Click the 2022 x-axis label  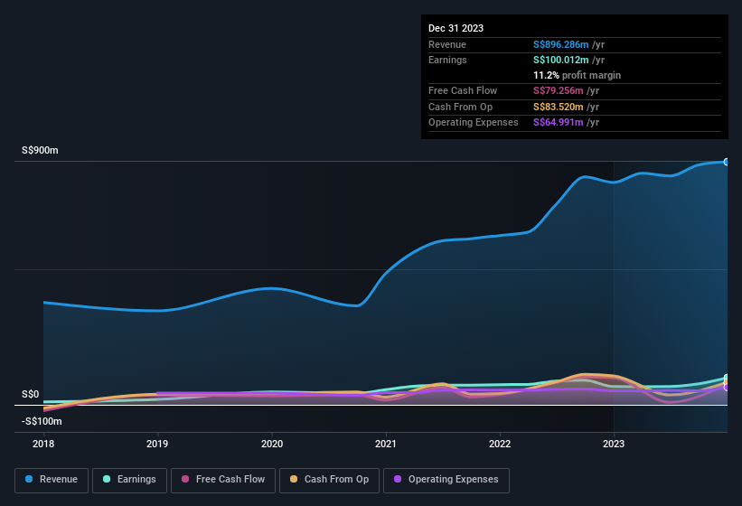coord(500,444)
